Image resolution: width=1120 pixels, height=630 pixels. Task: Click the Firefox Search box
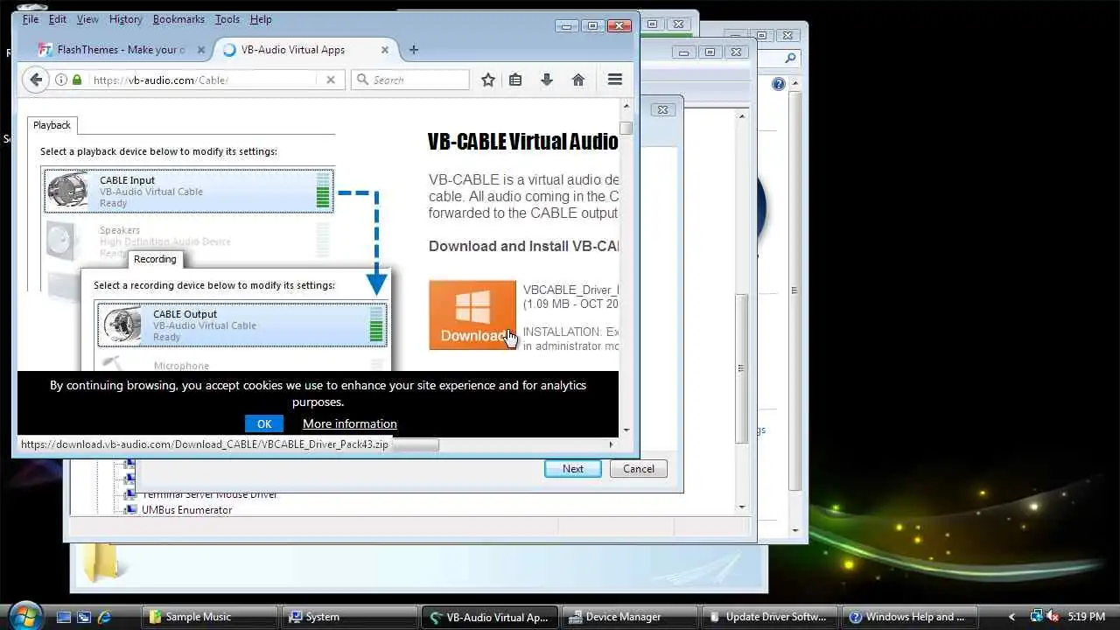[x=410, y=80]
